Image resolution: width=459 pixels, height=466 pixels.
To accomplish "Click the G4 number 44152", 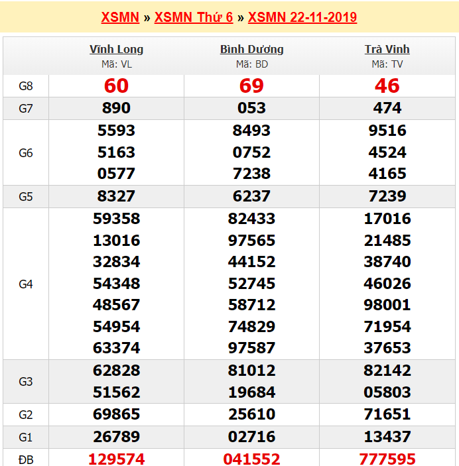I will pyautogui.click(x=251, y=262).
